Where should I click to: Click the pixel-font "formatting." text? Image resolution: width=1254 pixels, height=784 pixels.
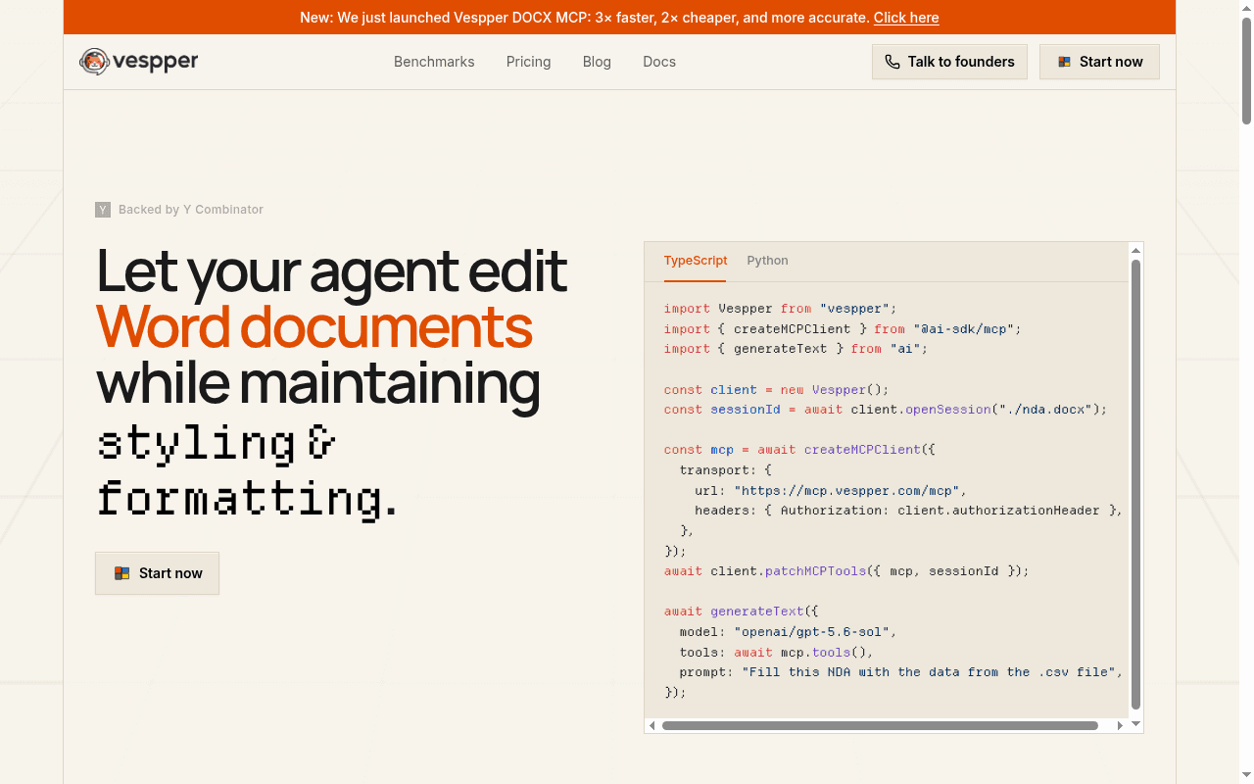pyautogui.click(x=247, y=499)
